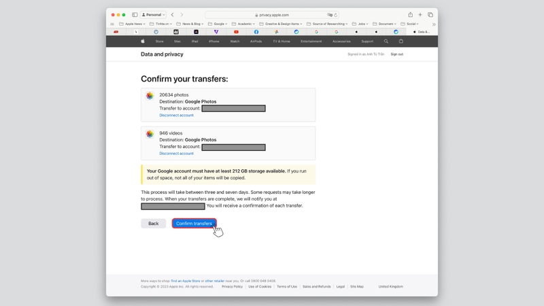Click the translate icon in address bar

pyautogui.click(x=330, y=15)
